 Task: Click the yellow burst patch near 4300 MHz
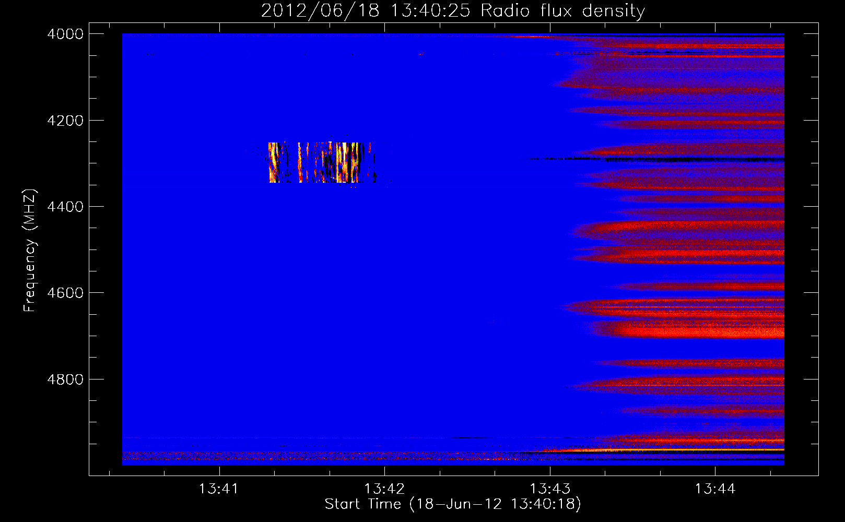322,162
